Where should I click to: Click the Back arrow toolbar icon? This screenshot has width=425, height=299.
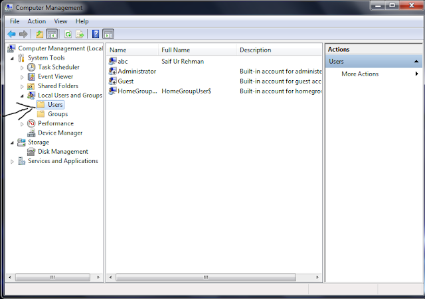point(12,34)
